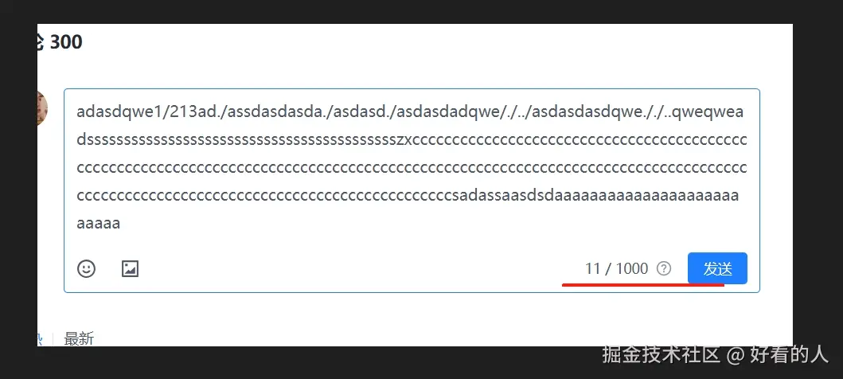The height and width of the screenshot is (379, 843).
Task: Place cursor at end of the aaaaa line
Action: pos(120,223)
